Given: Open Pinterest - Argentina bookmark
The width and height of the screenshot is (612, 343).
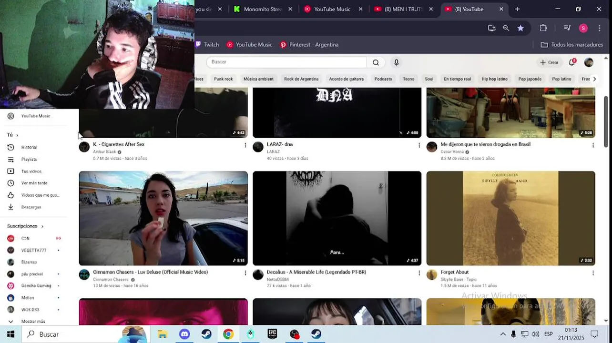Looking at the screenshot, I should [x=309, y=45].
